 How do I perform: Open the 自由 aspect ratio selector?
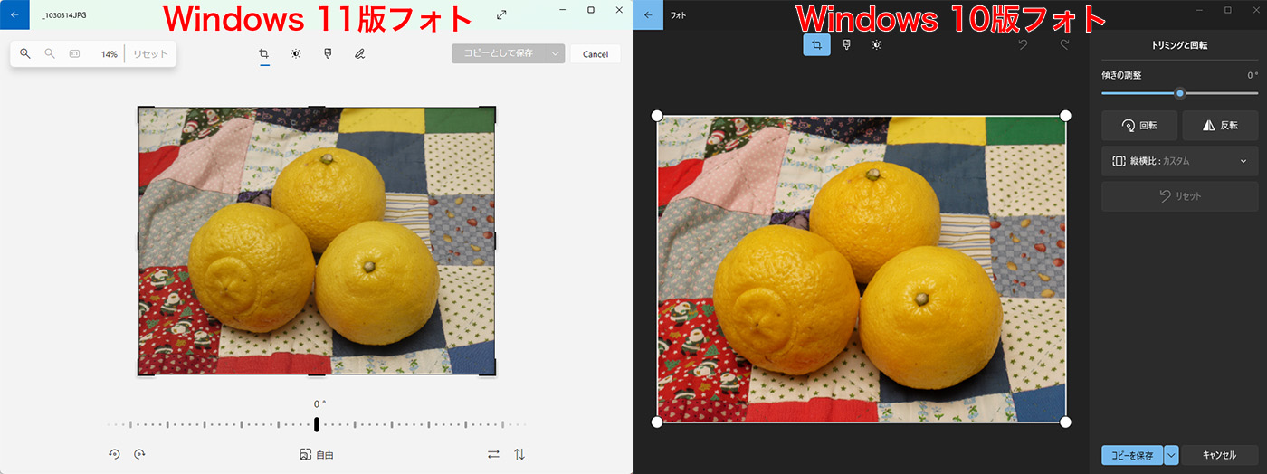(x=317, y=455)
